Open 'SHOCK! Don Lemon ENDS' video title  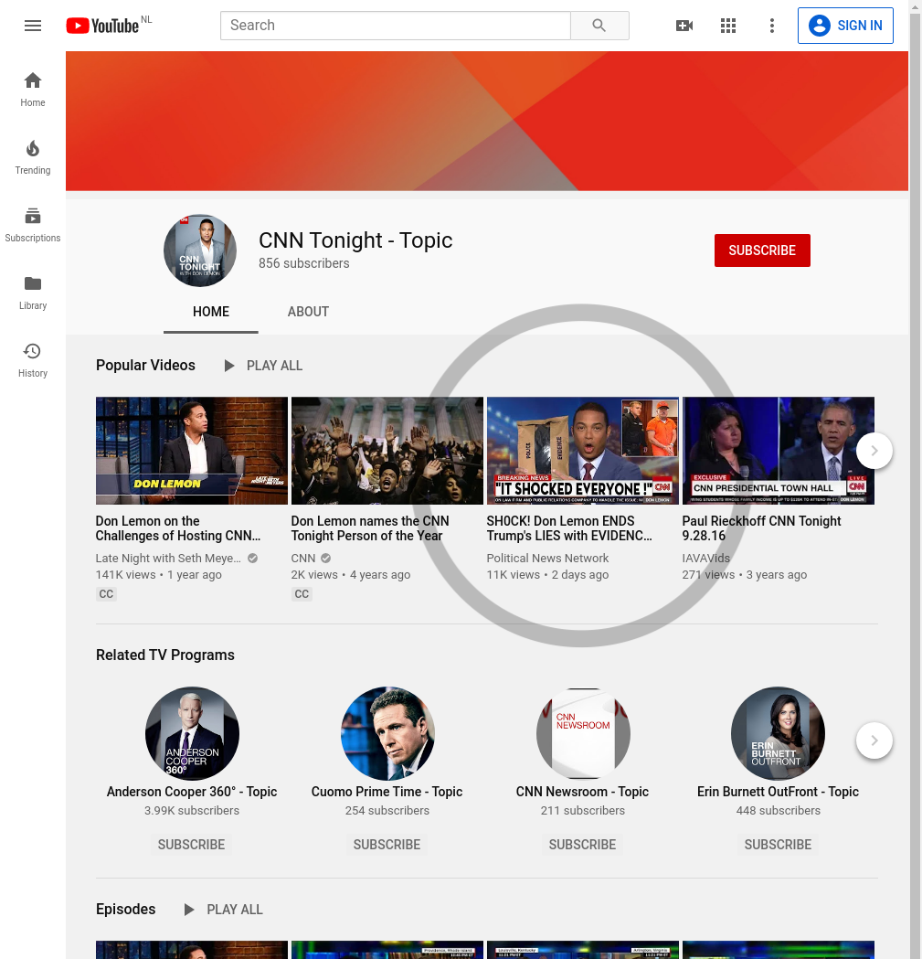[x=569, y=528]
